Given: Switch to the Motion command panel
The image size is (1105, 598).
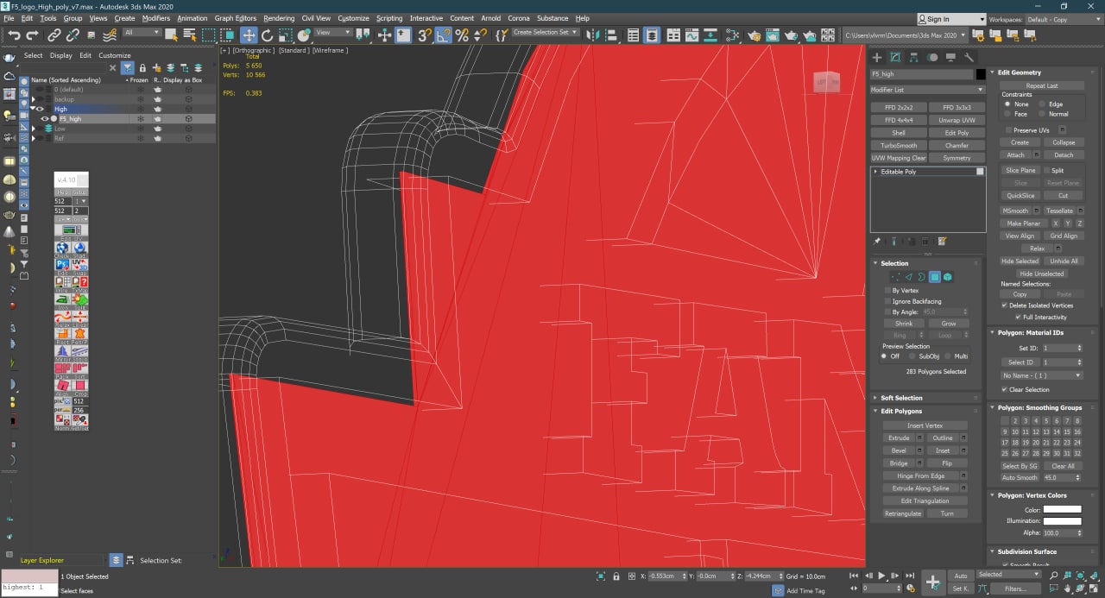Looking at the screenshot, I should coord(932,57).
